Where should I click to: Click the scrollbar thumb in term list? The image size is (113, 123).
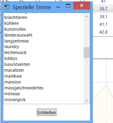[x=87, y=53]
